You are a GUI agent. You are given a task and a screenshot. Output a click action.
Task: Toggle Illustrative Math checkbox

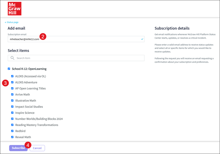[x=12, y=100]
